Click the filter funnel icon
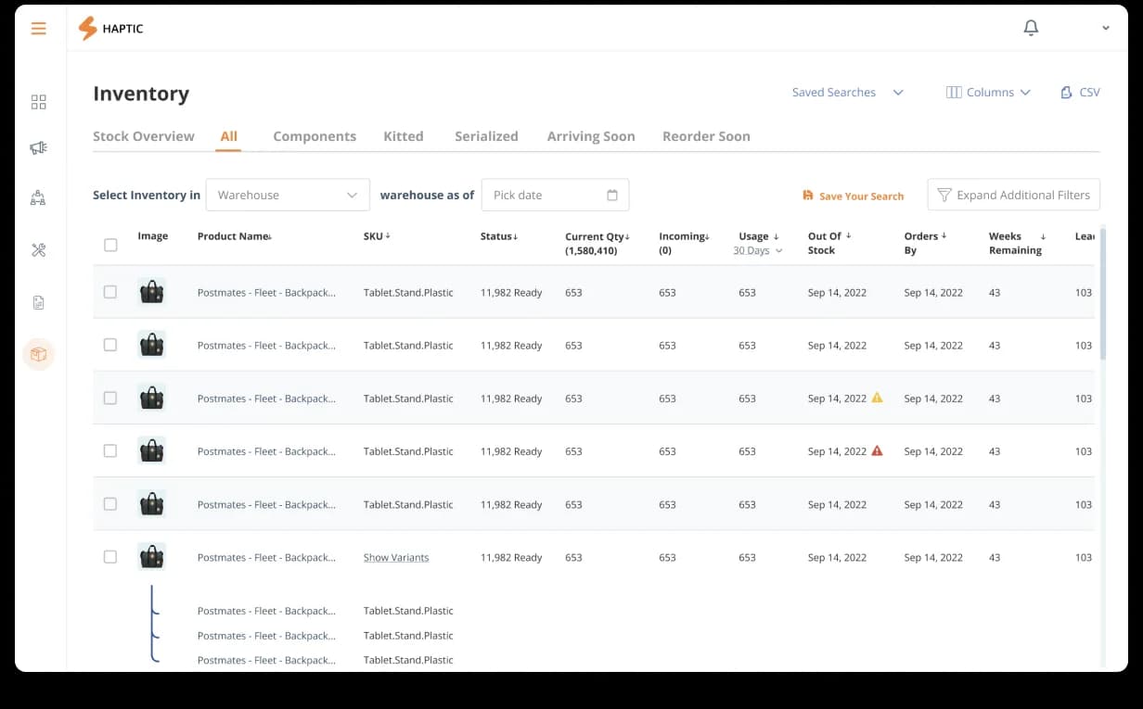 click(x=944, y=196)
